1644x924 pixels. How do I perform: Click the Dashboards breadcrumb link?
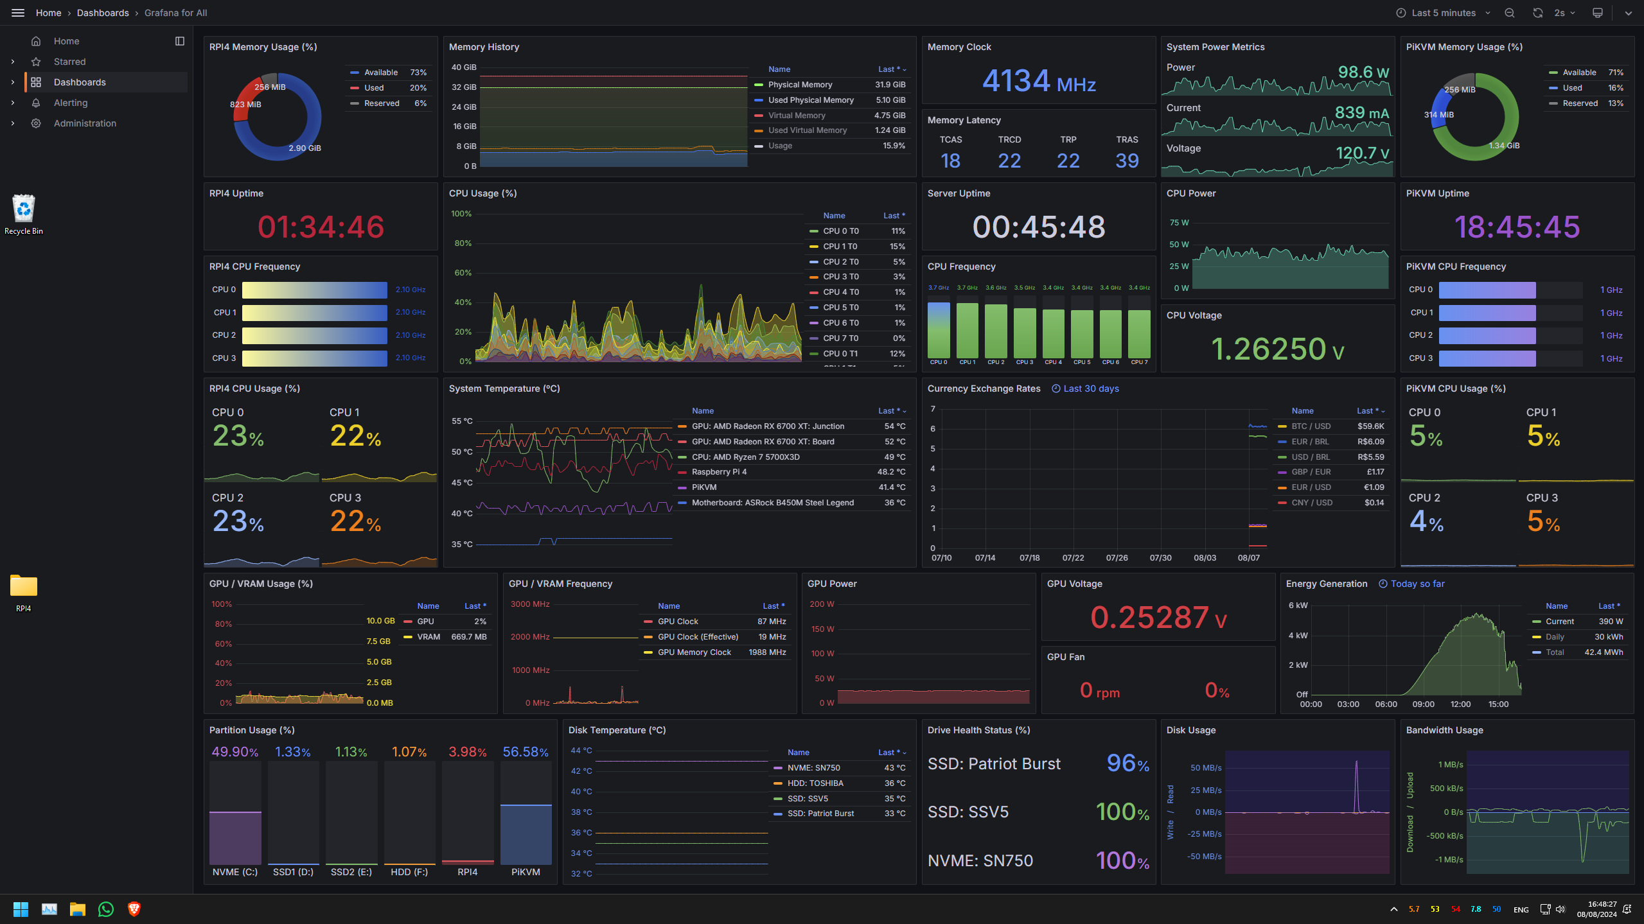point(103,13)
